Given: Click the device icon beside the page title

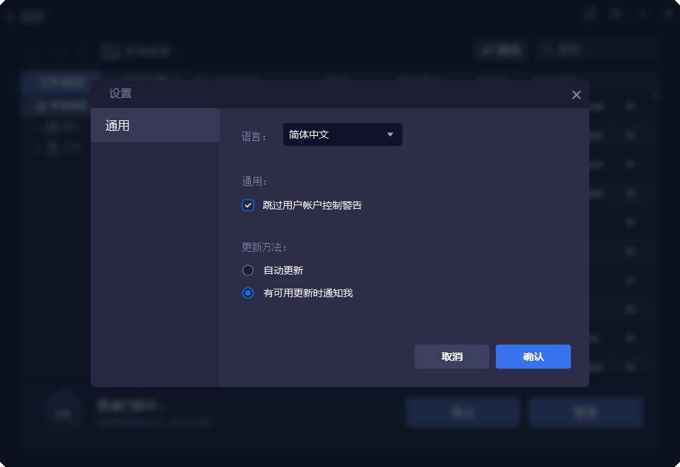Looking at the screenshot, I should [110, 50].
